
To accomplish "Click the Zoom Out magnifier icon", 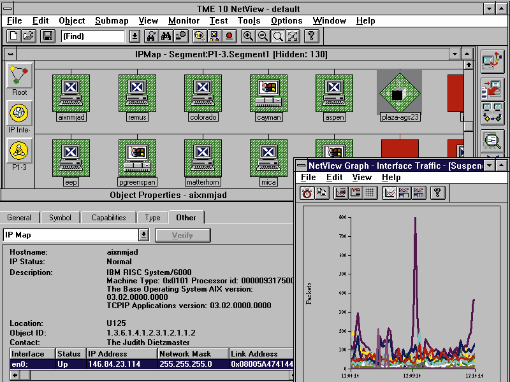I will pos(263,36).
